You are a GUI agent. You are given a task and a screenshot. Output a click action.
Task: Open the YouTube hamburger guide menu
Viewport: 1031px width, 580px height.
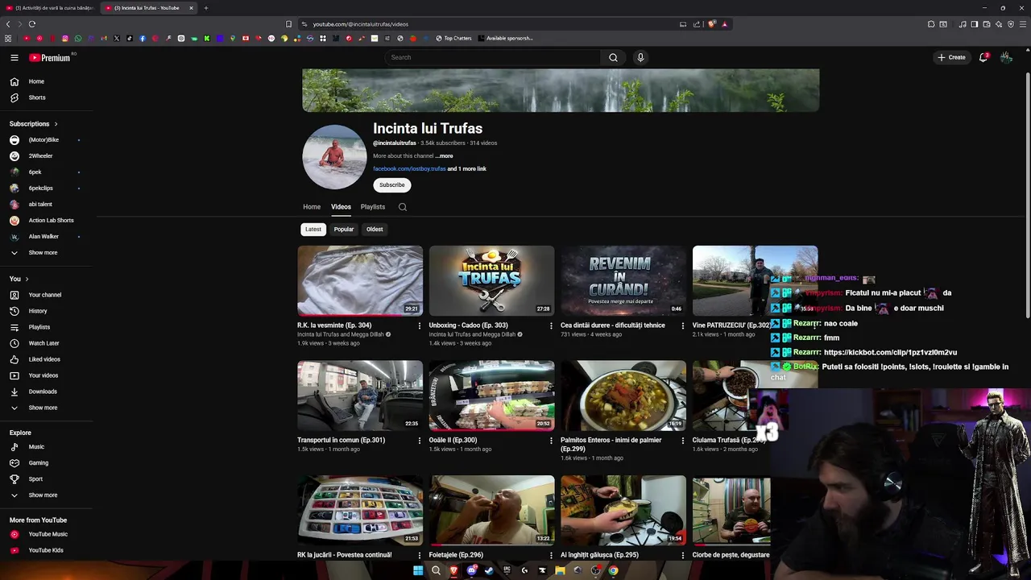click(14, 57)
